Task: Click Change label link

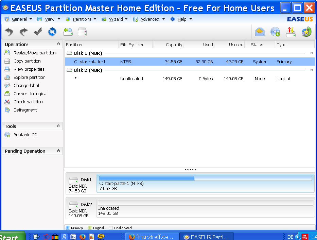Action: click(x=26, y=85)
